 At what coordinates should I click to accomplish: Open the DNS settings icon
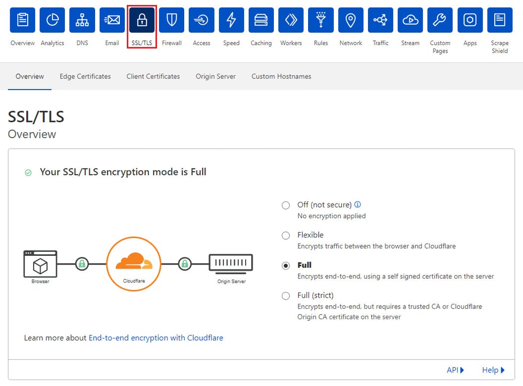(x=82, y=20)
